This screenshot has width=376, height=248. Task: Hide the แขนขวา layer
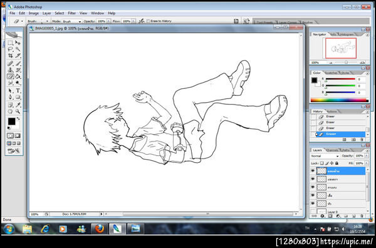[313, 179]
